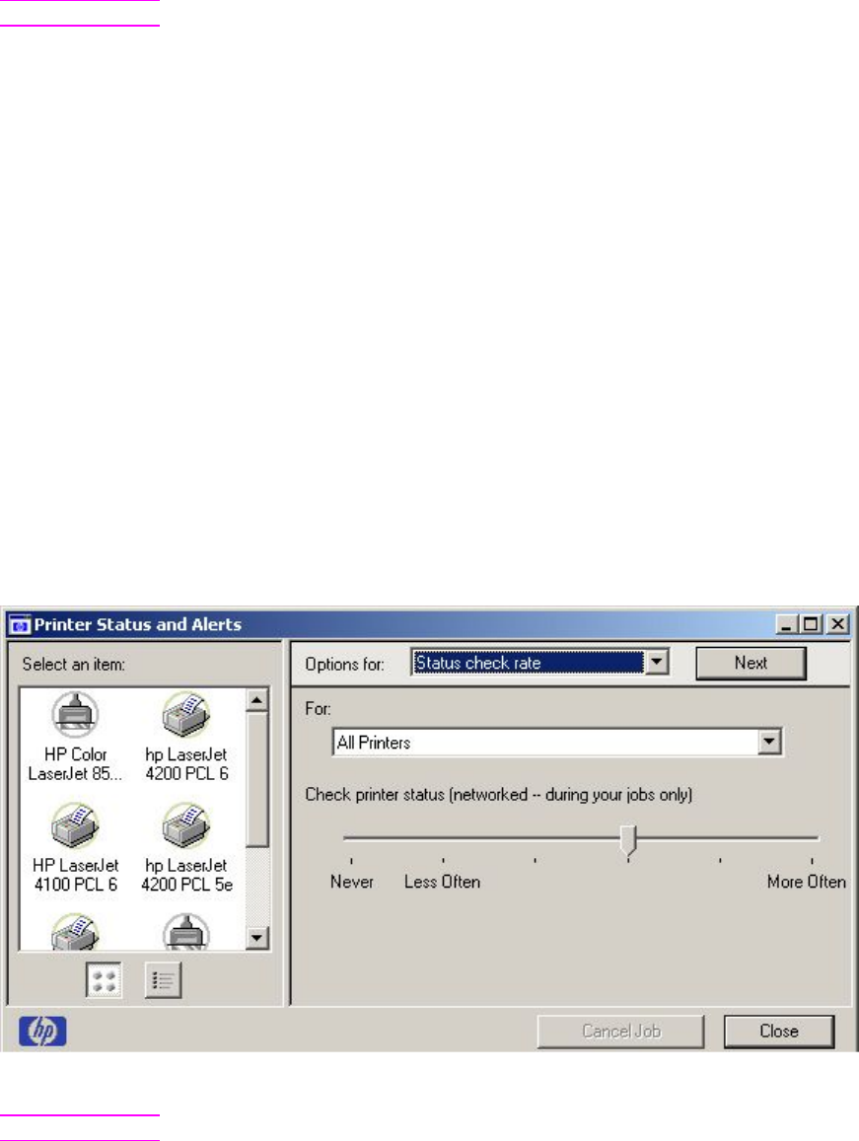The width and height of the screenshot is (859, 1141).
Task: Click the 'Less Often' slider label
Action: [442, 882]
